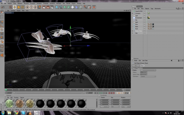Viewport: 184px width, 115px height.
Task: Switch to the Structure tab
Action: pyautogui.click(x=140, y=6)
